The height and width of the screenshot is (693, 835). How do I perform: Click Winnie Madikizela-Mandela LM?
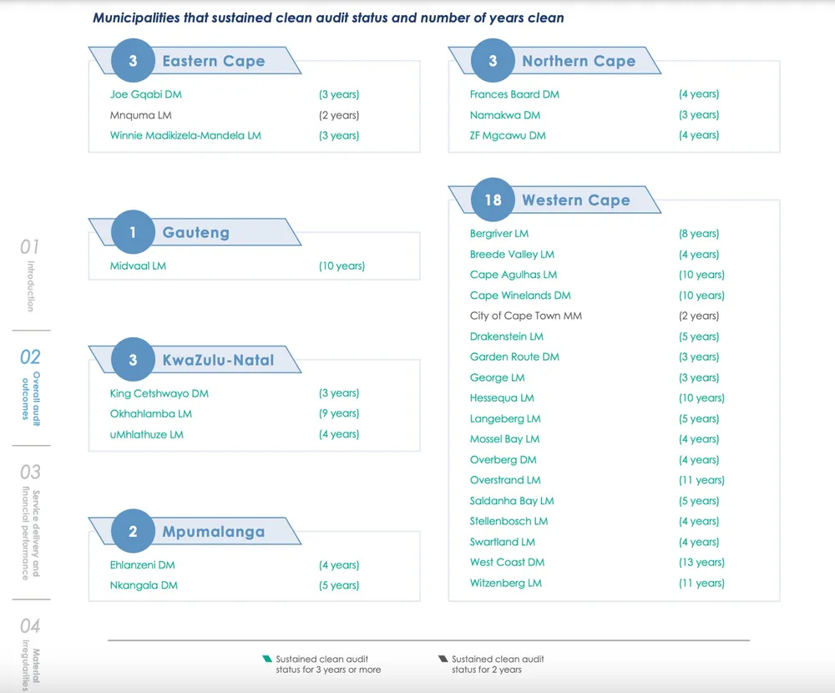185,135
